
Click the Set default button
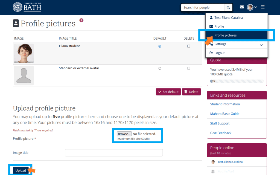(168, 92)
